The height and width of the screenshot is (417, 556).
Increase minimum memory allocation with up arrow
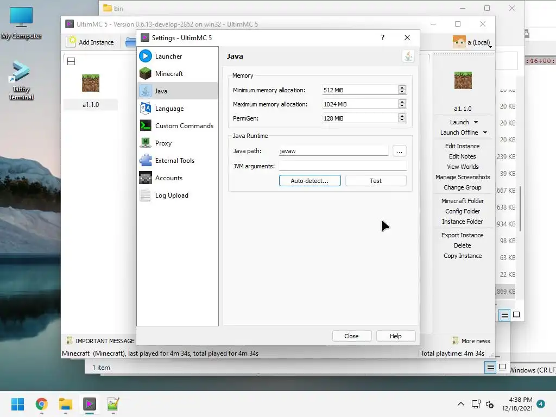pyautogui.click(x=402, y=87)
